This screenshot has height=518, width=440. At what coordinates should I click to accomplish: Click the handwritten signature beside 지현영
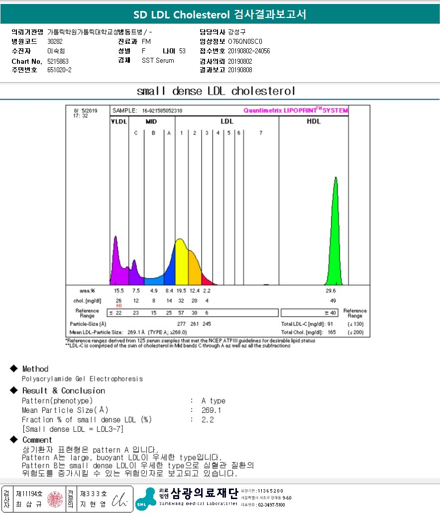119,500
